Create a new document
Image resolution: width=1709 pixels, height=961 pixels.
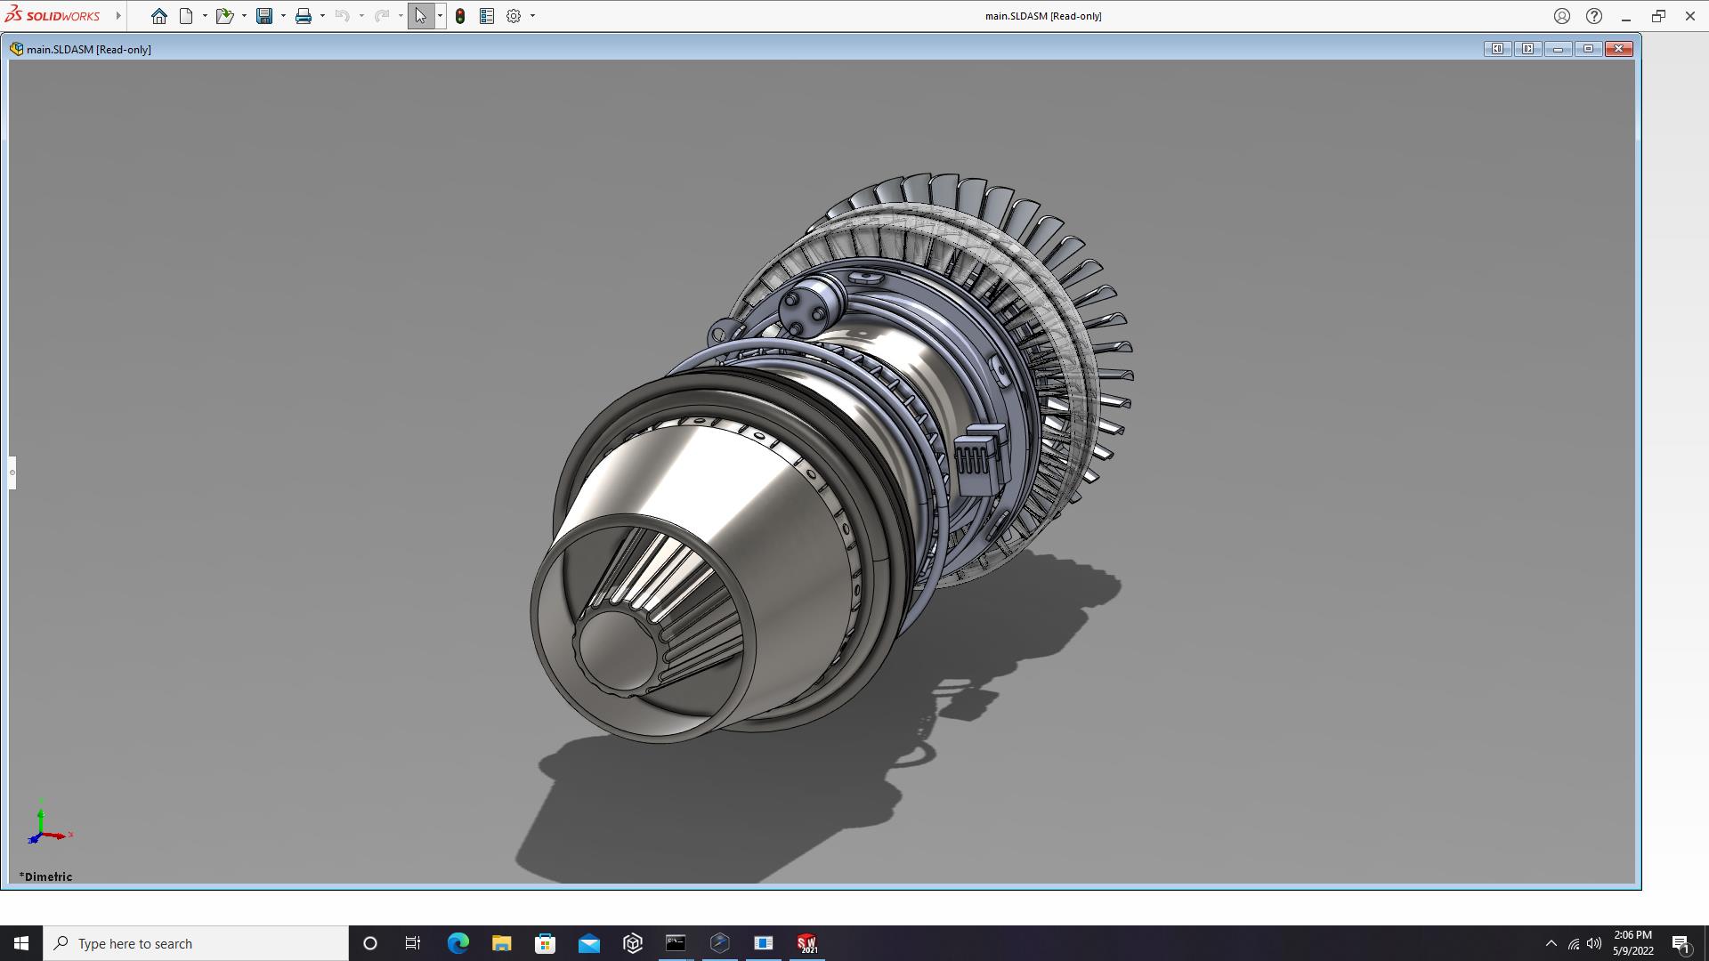pyautogui.click(x=186, y=16)
